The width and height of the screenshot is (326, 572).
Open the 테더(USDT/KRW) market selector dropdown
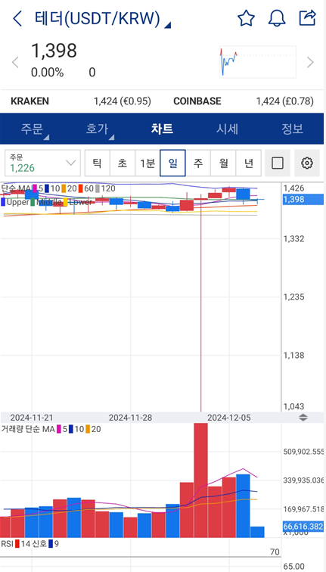[x=103, y=18]
